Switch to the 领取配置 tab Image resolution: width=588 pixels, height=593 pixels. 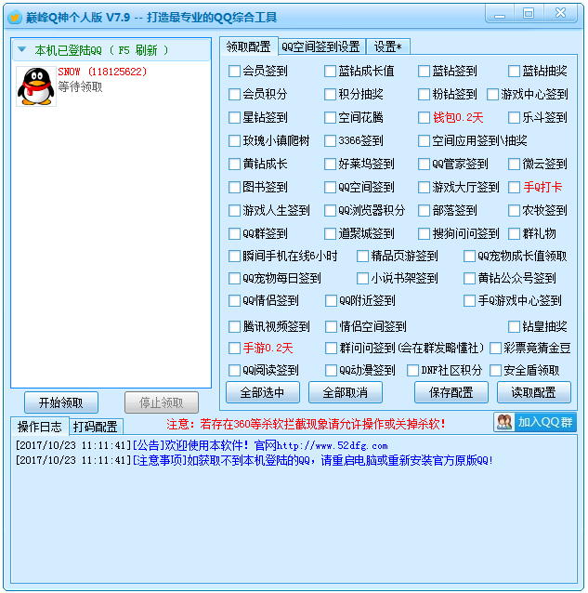249,46
